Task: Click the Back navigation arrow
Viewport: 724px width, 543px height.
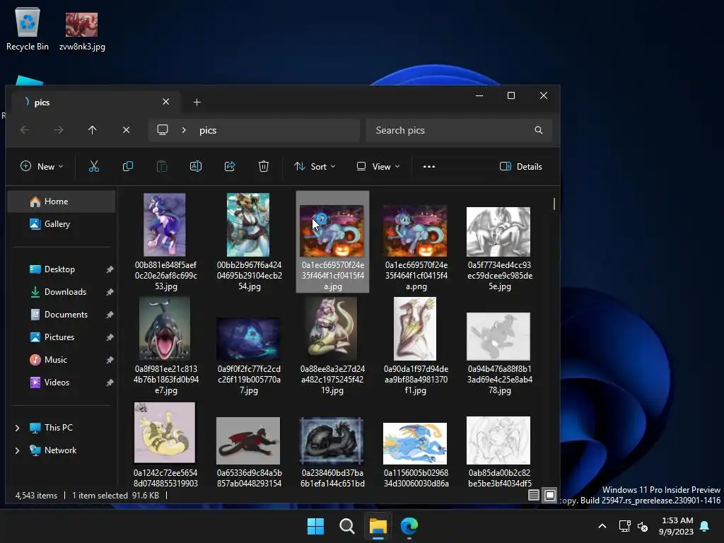Action: coord(25,130)
